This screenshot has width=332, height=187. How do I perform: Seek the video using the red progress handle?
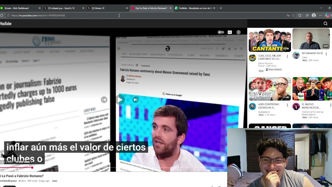pyautogui.click(x=32, y=168)
